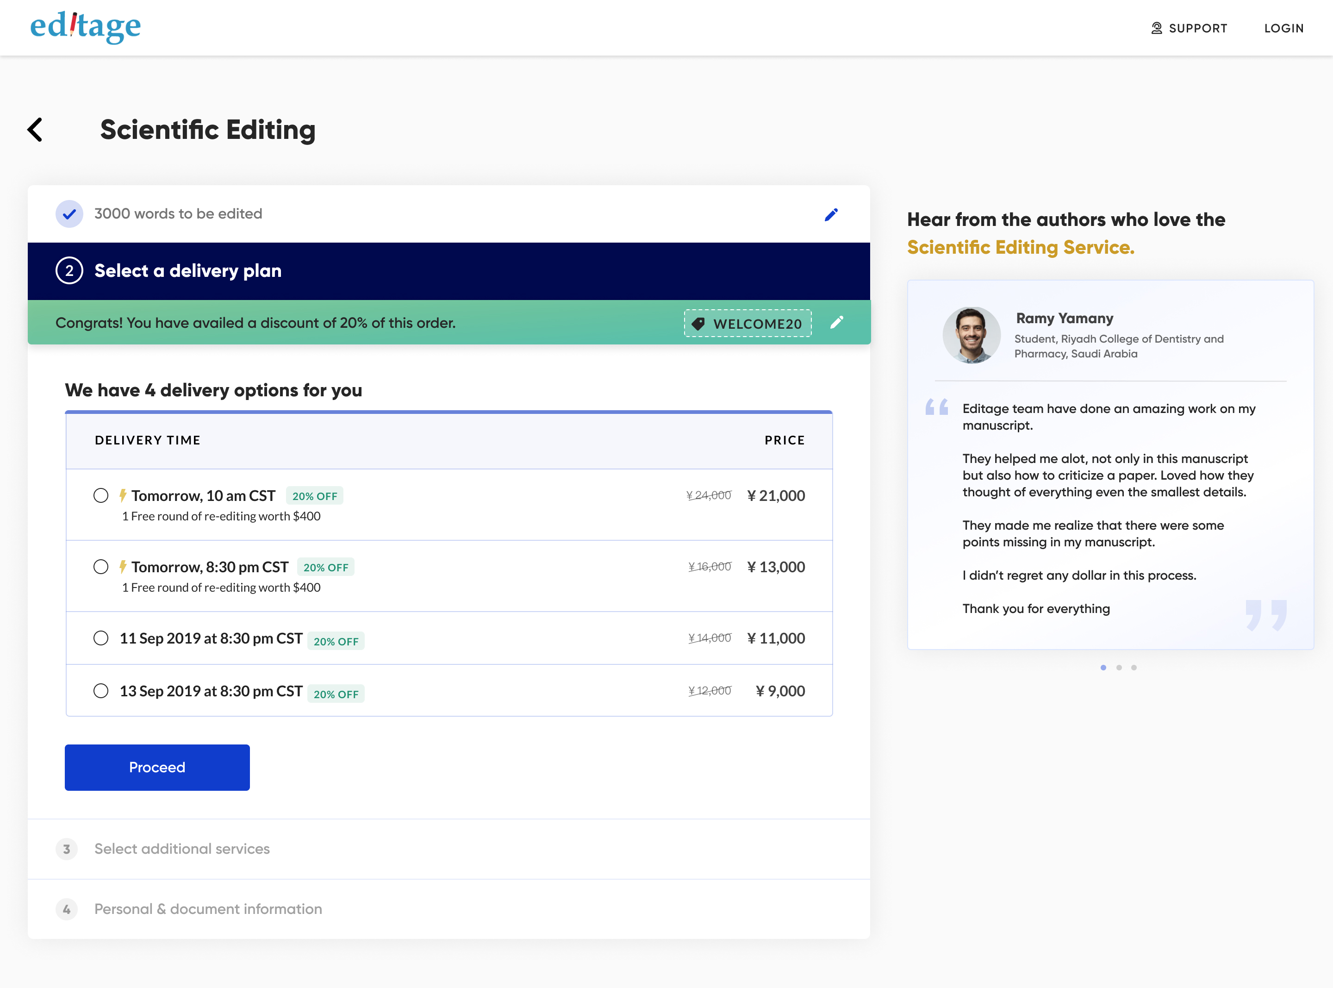Edit word count with pencil icon
Viewport: 1333px width, 988px height.
pos(831,214)
